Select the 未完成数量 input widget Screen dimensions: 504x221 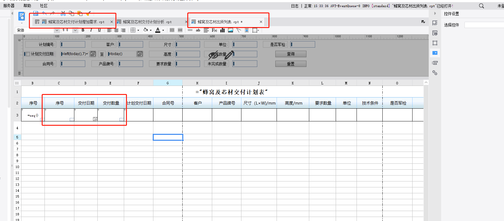click(x=245, y=64)
